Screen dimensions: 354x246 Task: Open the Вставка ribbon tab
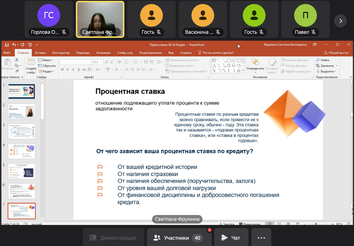pos(40,53)
